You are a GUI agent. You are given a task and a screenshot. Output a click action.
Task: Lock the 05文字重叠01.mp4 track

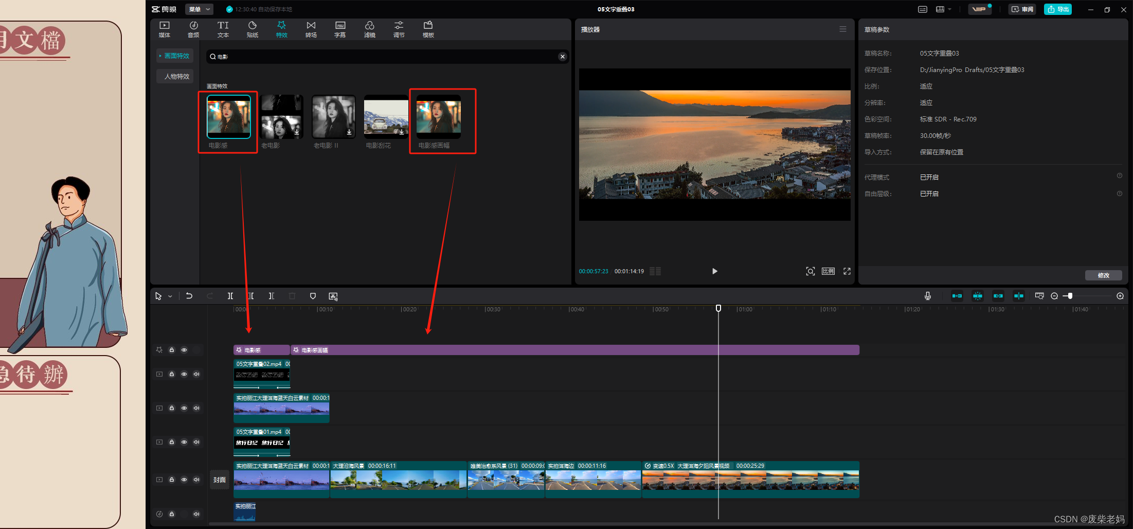coord(172,442)
